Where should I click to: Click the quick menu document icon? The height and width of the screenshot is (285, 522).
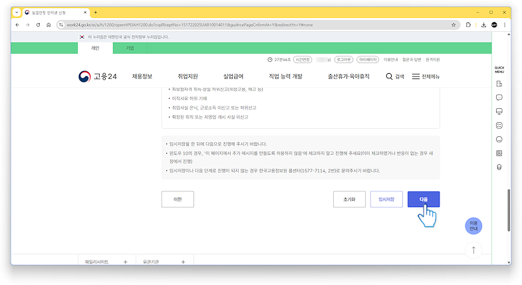(499, 84)
